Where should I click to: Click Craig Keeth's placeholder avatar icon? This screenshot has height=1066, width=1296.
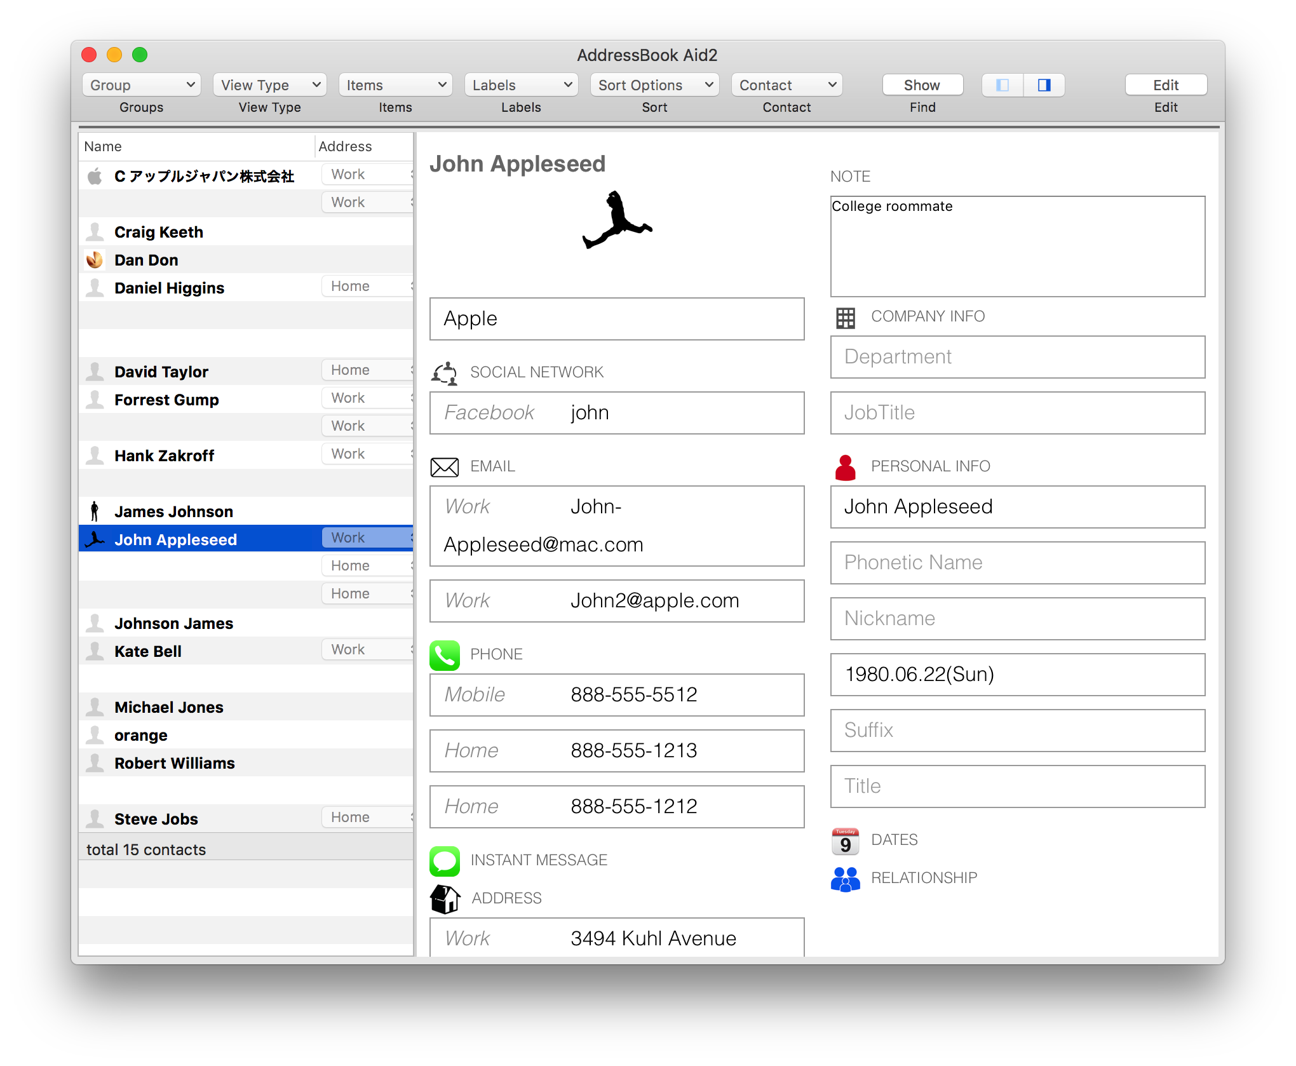(95, 232)
